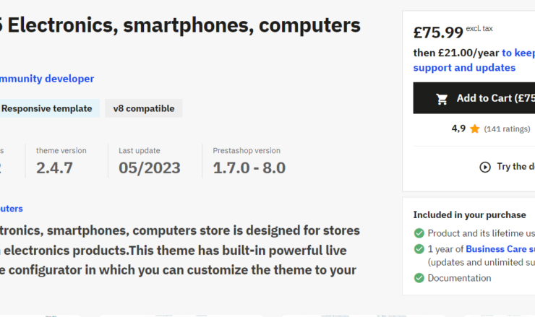Click the shopping cart icon
Viewport: 535px width, 317px height.
point(442,99)
